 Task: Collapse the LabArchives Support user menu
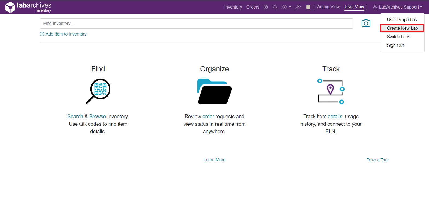tap(398, 7)
